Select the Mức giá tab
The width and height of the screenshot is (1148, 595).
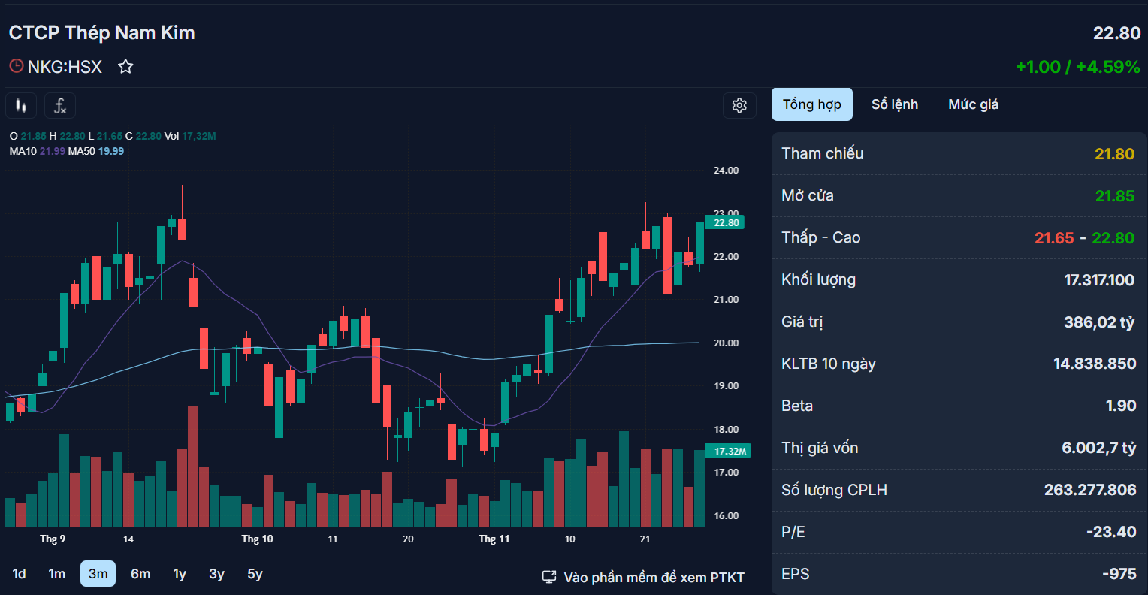(x=974, y=104)
